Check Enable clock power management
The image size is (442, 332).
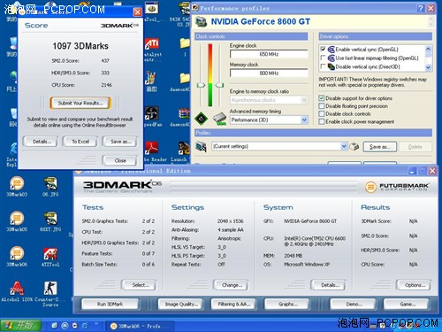point(322,121)
